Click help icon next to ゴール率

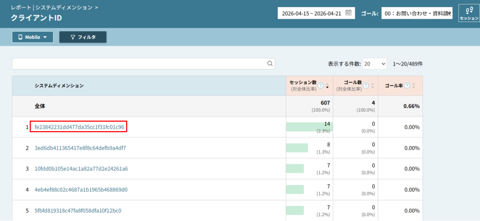[407, 86]
